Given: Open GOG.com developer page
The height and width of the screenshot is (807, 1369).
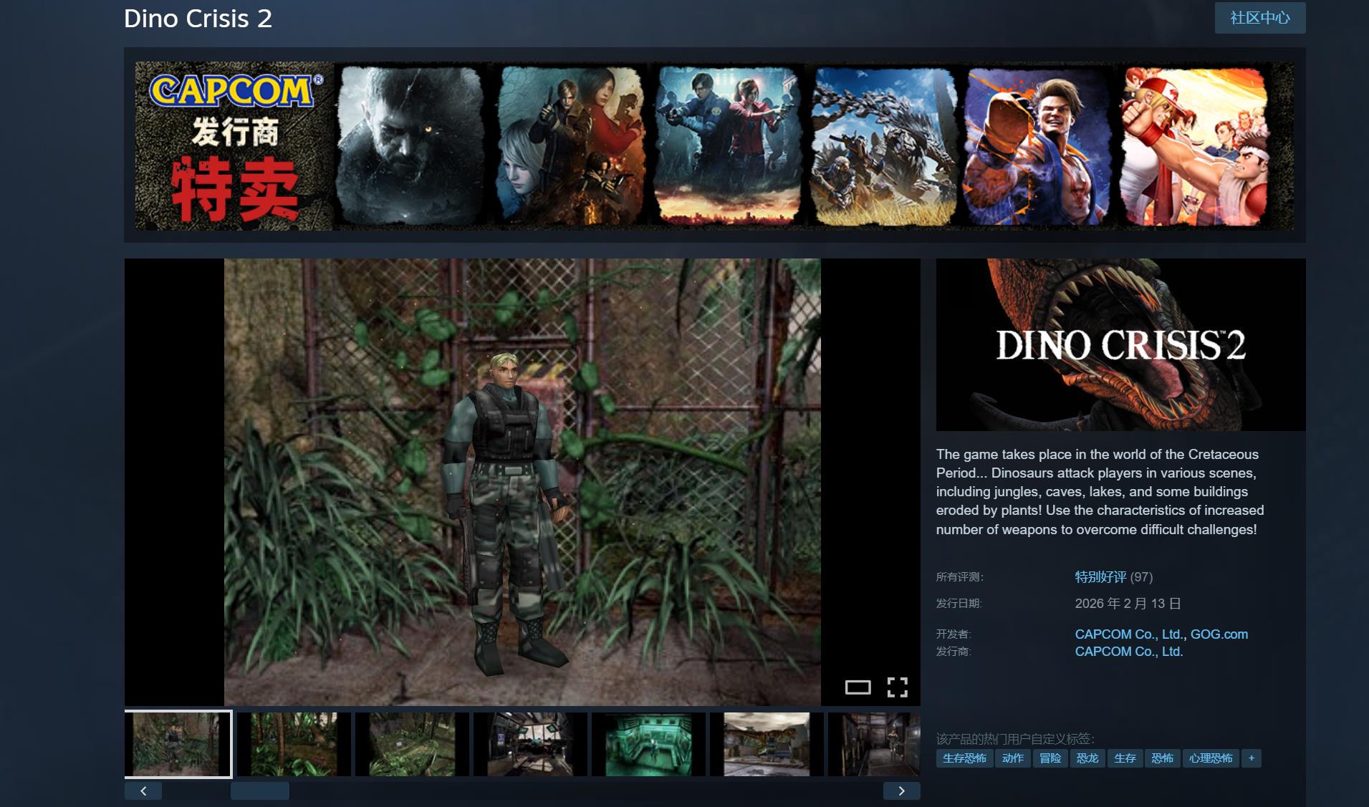Looking at the screenshot, I should point(1219,634).
